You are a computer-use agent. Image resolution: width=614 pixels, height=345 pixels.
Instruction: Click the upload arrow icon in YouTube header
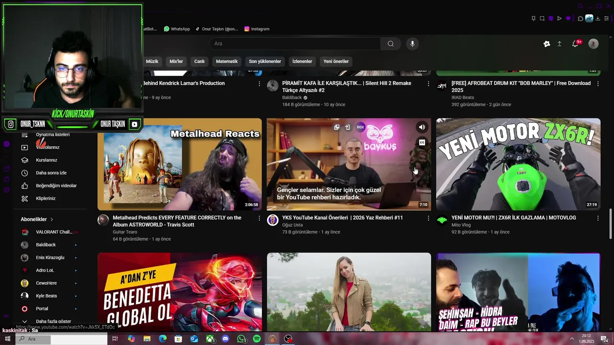(559, 44)
